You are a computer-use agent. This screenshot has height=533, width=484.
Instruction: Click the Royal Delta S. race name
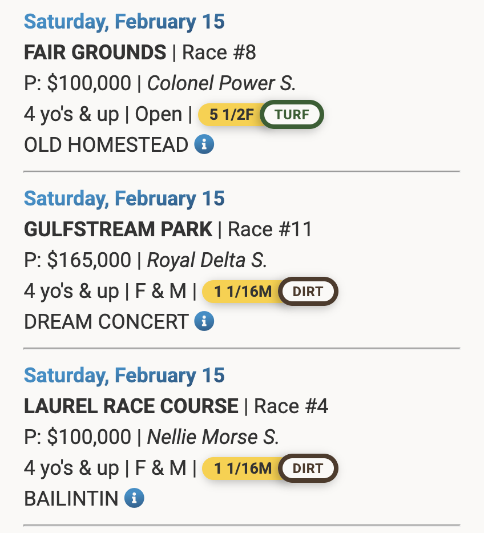coord(207,261)
